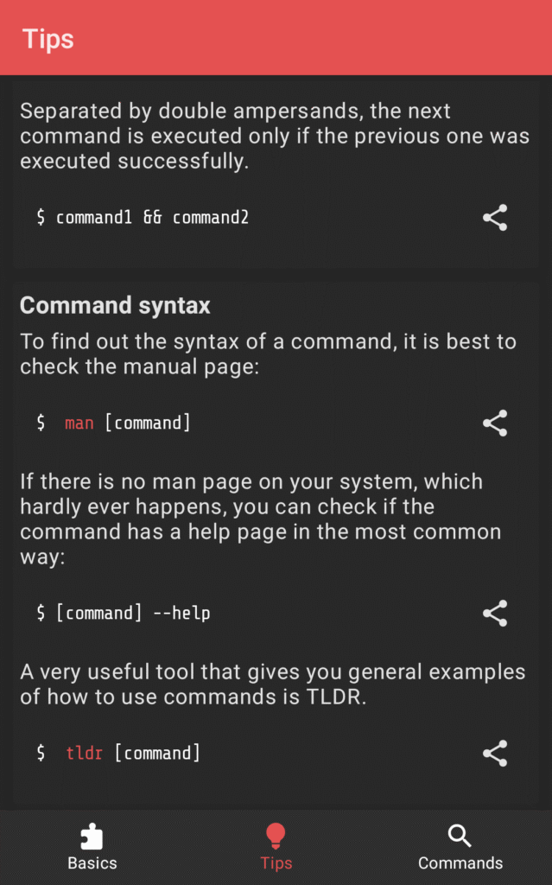
Task: Click the "Command syntax" heading
Action: click(115, 305)
